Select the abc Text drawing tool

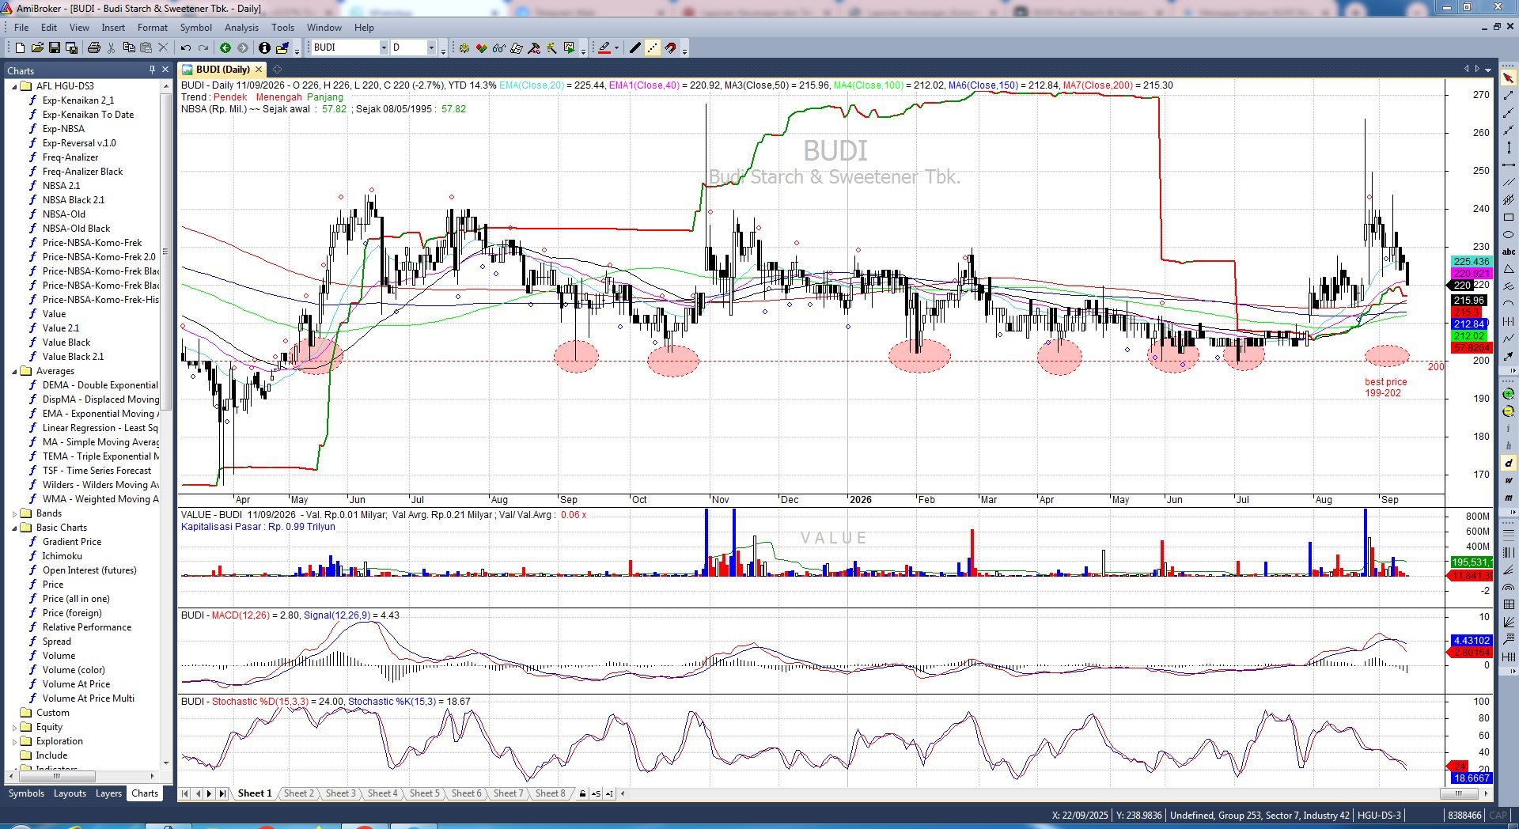coord(1509,252)
